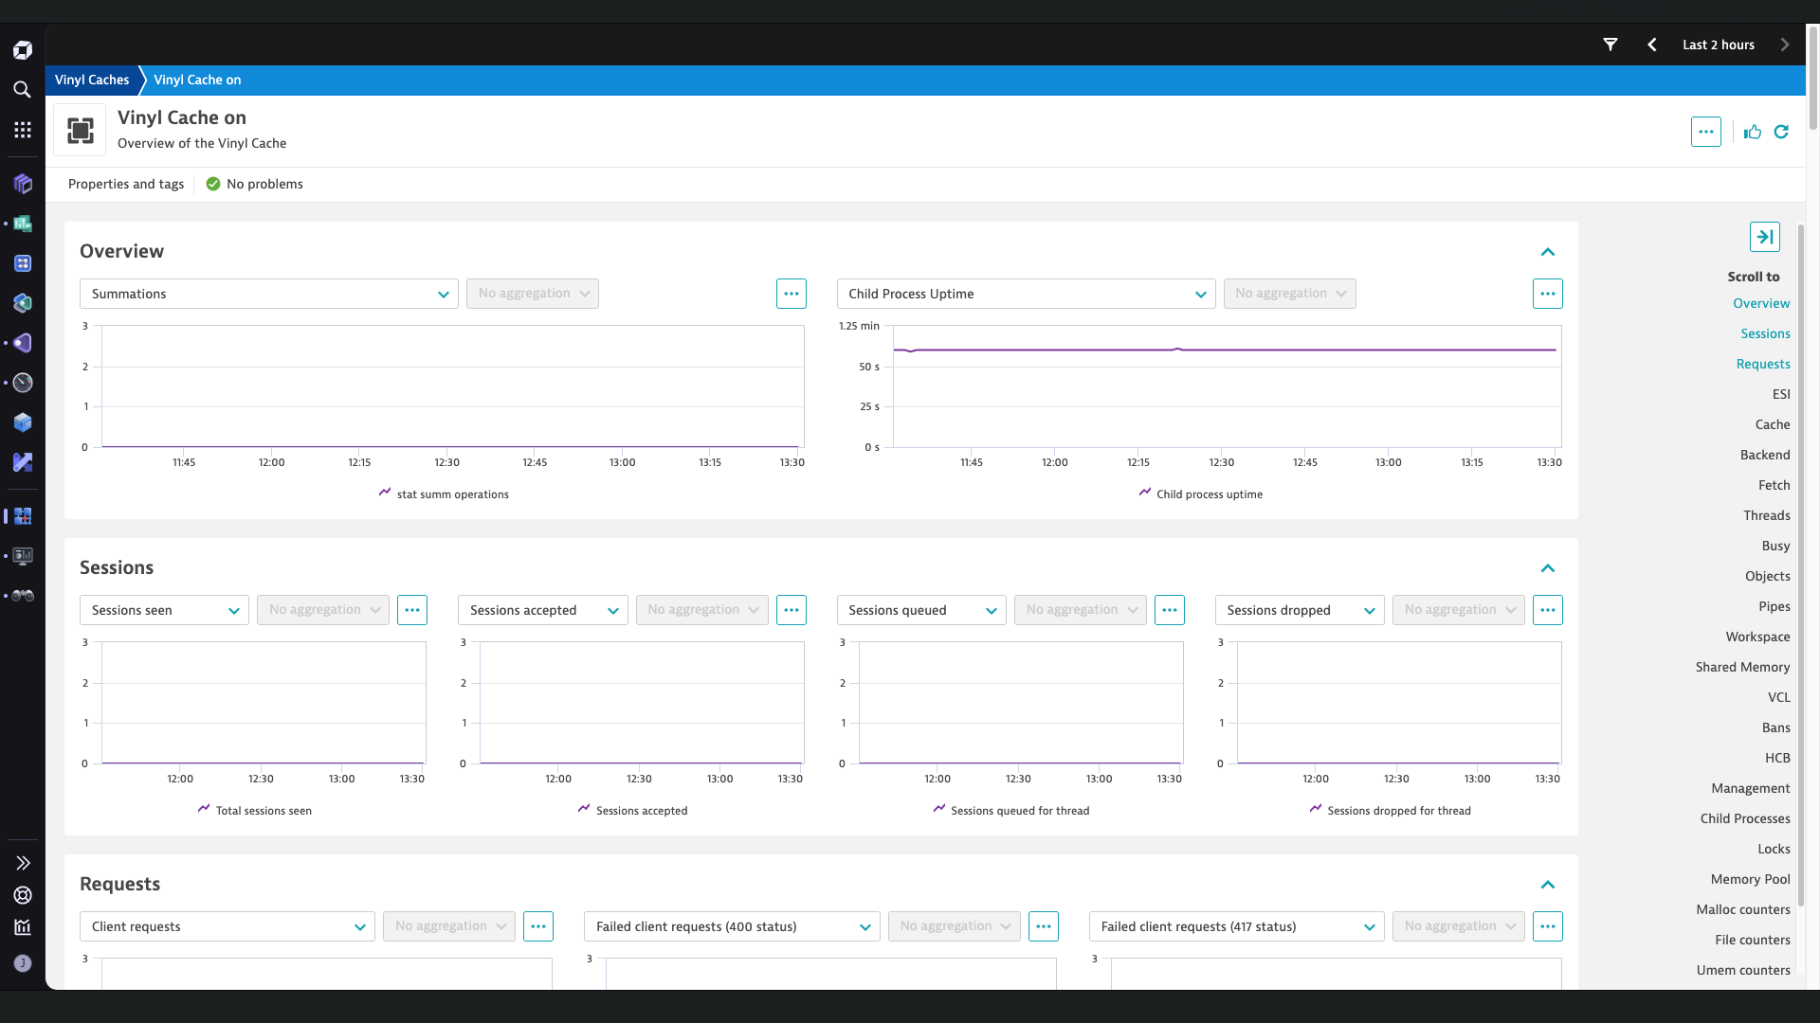Open the blue diagonal-arrow app in sidebar
This screenshot has height=1023, width=1820.
[x=23, y=462]
